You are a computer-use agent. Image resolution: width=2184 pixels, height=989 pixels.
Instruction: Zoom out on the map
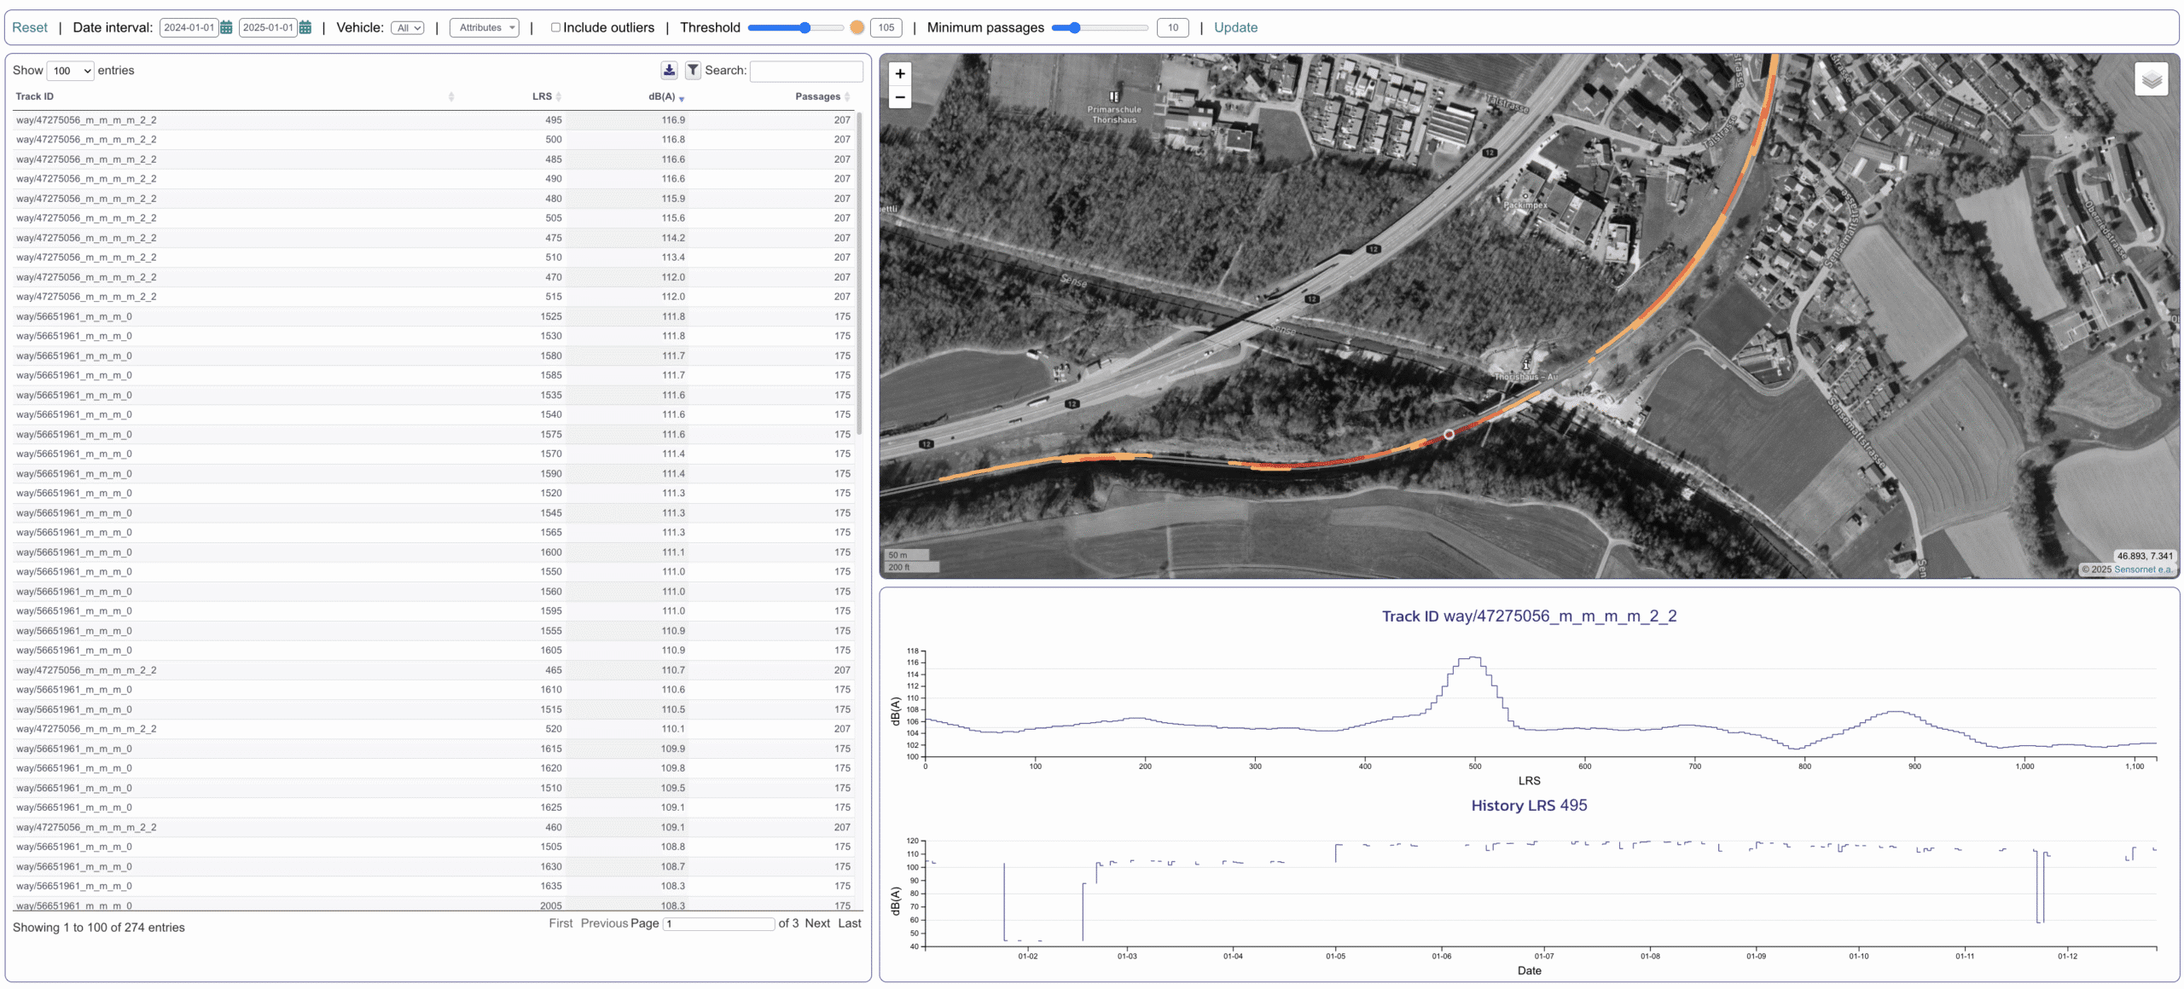pyautogui.click(x=900, y=97)
